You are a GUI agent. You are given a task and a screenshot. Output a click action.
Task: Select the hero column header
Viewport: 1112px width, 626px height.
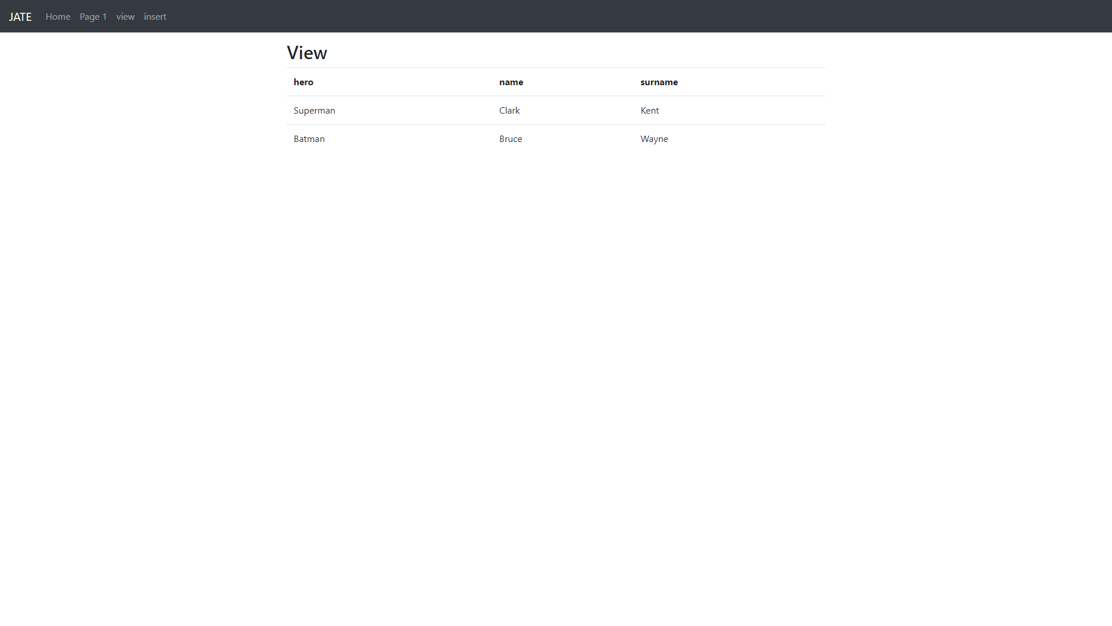(x=389, y=82)
